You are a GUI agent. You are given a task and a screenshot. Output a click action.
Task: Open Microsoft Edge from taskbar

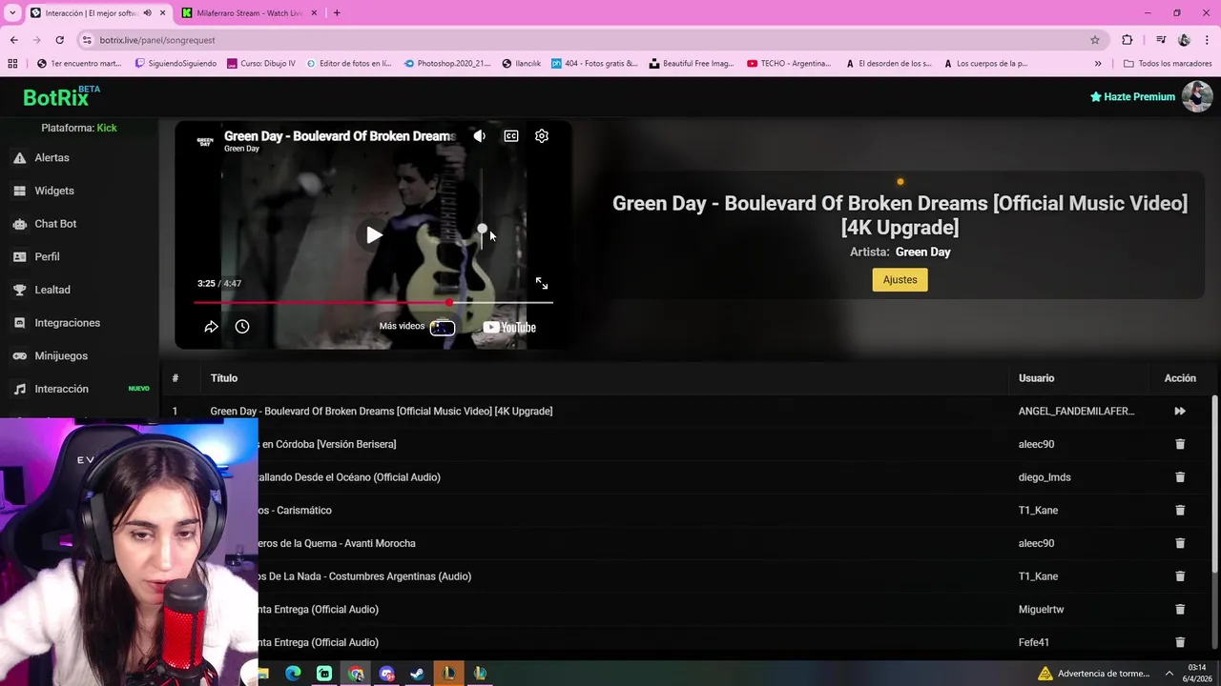tap(293, 674)
